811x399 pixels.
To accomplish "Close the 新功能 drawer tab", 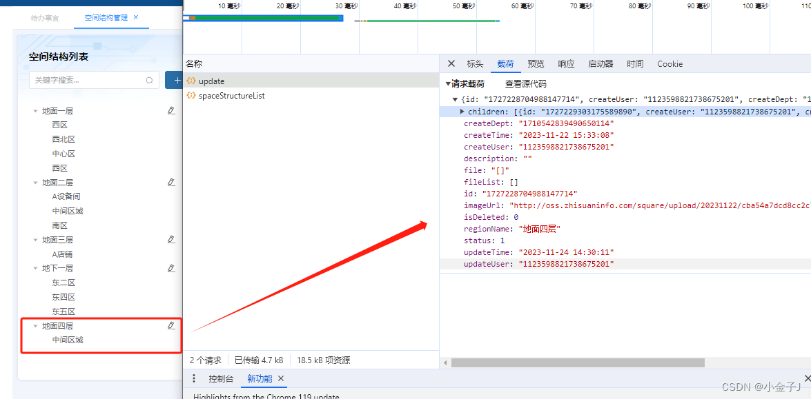I will pyautogui.click(x=280, y=378).
